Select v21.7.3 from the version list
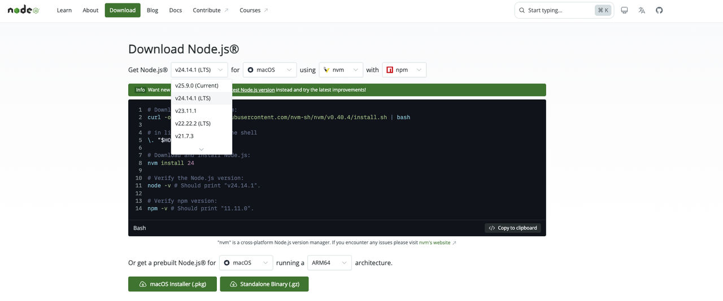 tap(184, 136)
